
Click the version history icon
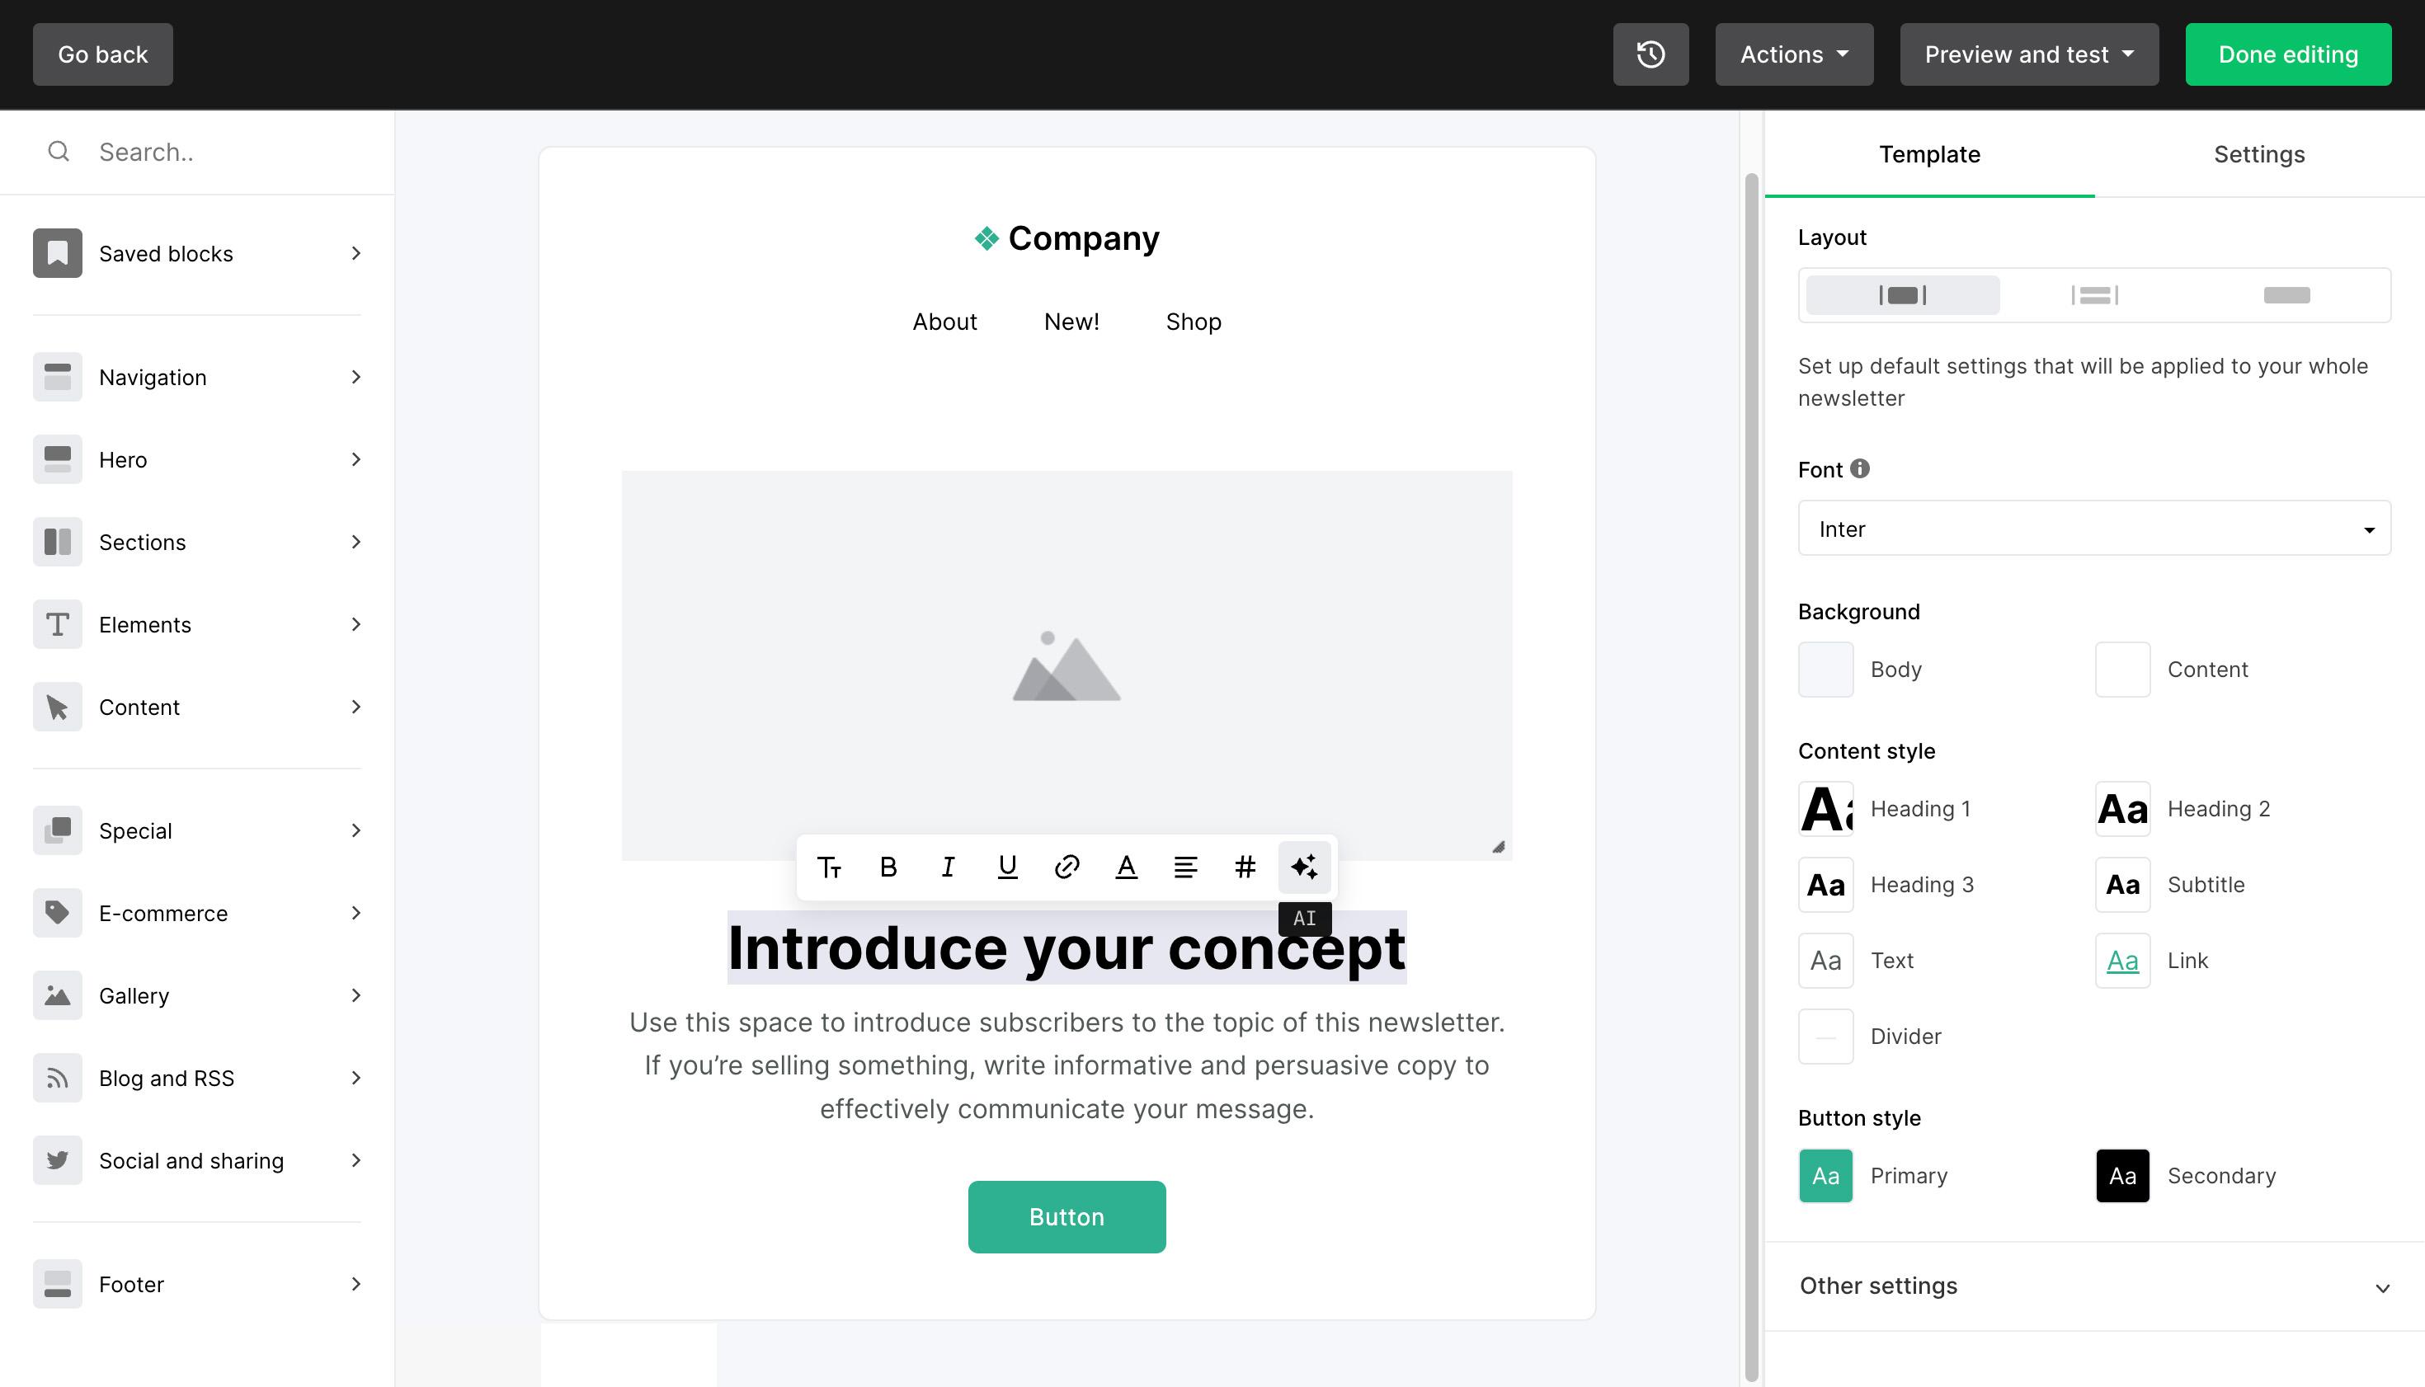(1650, 54)
